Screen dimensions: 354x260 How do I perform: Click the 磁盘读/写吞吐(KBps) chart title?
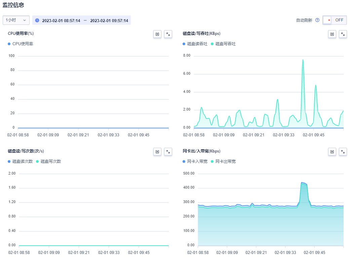pyautogui.click(x=201, y=34)
